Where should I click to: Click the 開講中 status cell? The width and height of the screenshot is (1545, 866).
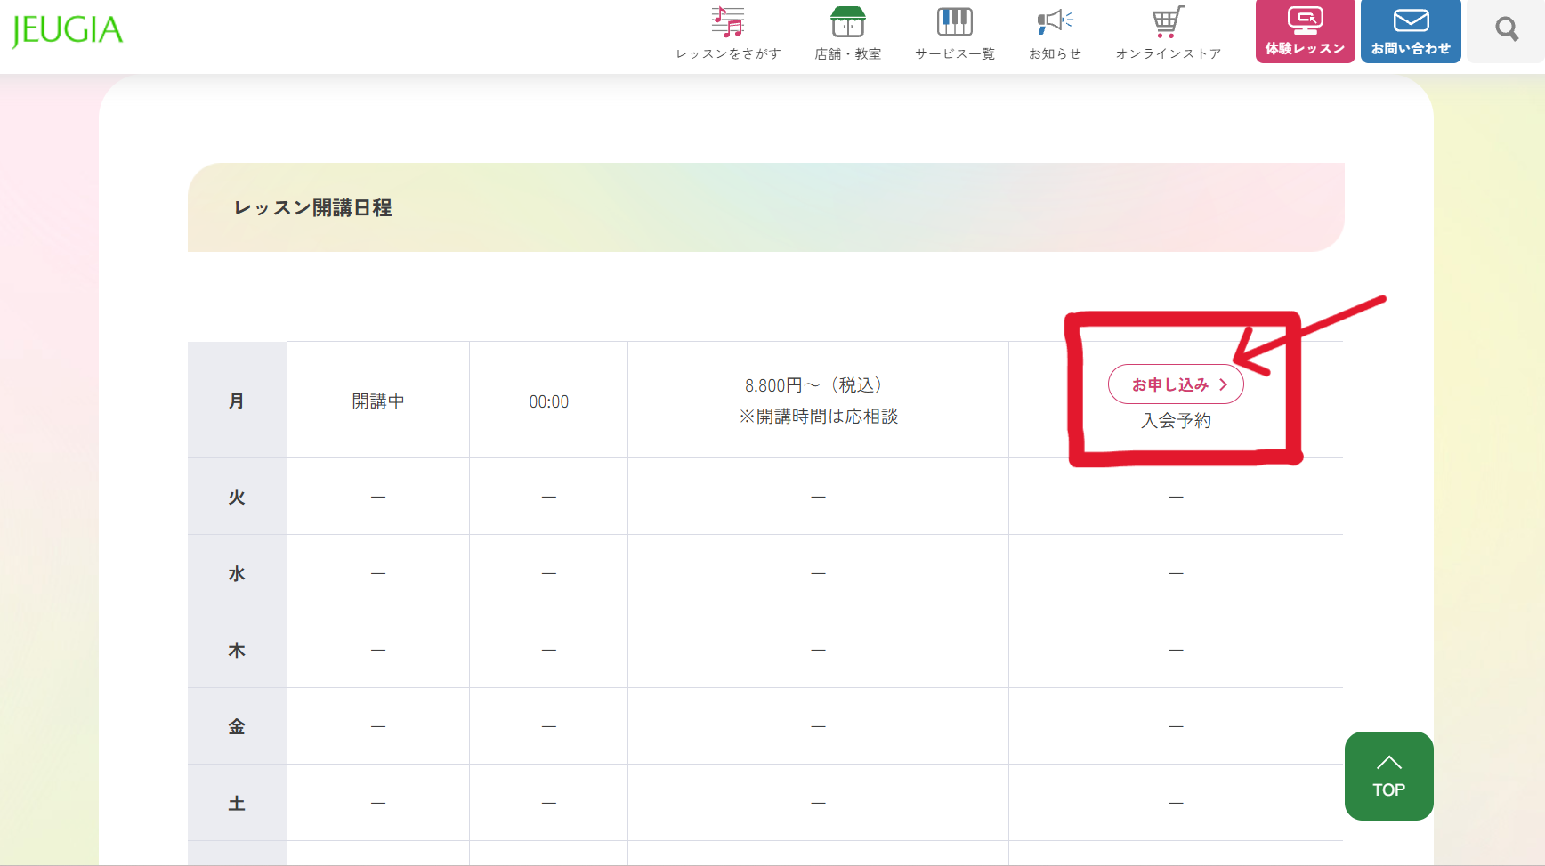point(378,401)
